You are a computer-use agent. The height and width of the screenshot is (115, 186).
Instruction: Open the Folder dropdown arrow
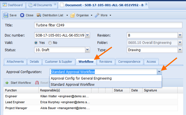(x=180, y=42)
